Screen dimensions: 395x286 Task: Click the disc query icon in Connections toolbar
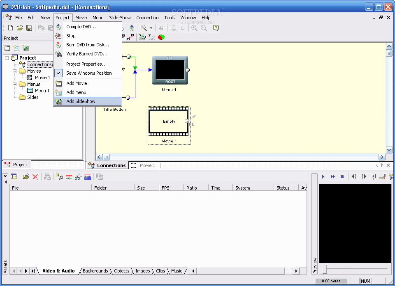point(142,37)
